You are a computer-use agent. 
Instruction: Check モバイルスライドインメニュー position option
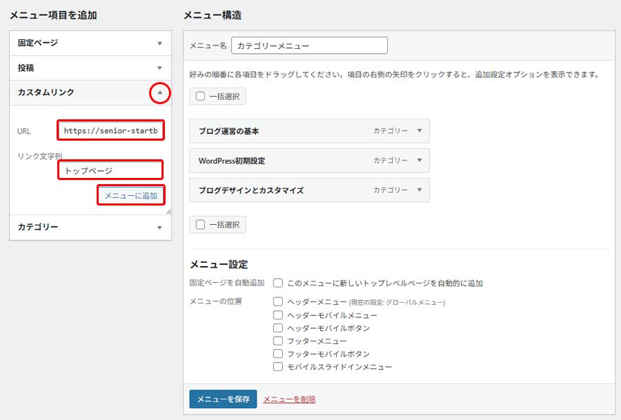click(278, 367)
